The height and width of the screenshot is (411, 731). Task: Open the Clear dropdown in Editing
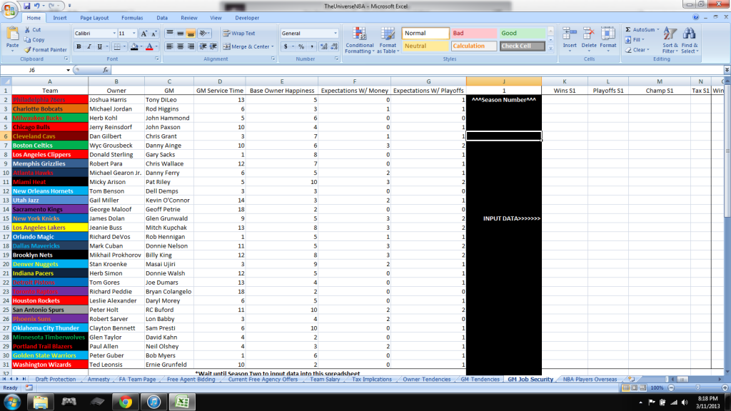(648, 50)
